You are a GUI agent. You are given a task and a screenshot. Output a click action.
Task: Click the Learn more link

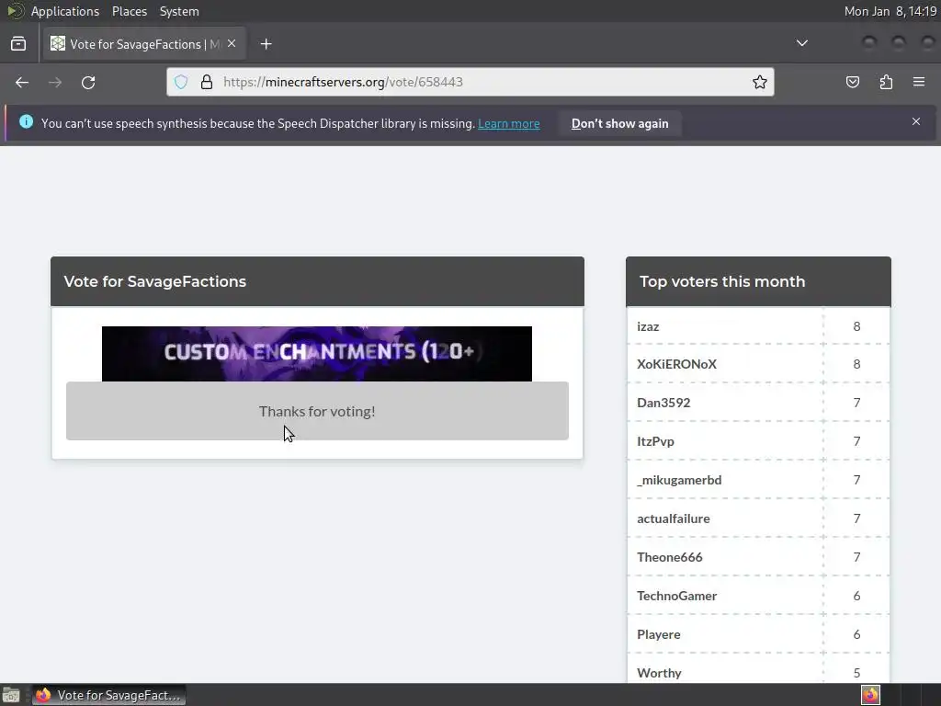pyautogui.click(x=509, y=124)
